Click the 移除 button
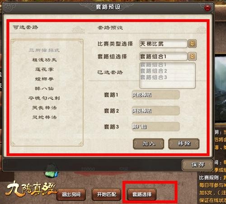 (x=184, y=144)
